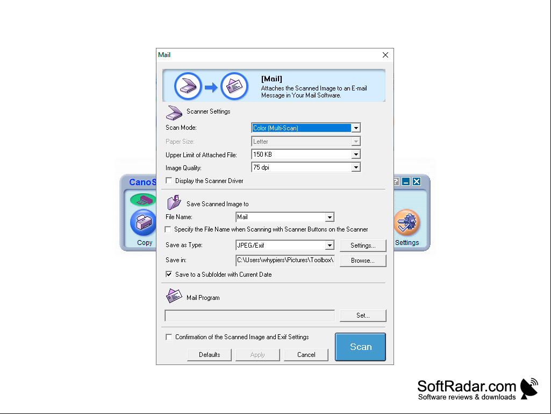Click the Settings label in CanoScan Toolbox
551x414 pixels.
(407, 243)
